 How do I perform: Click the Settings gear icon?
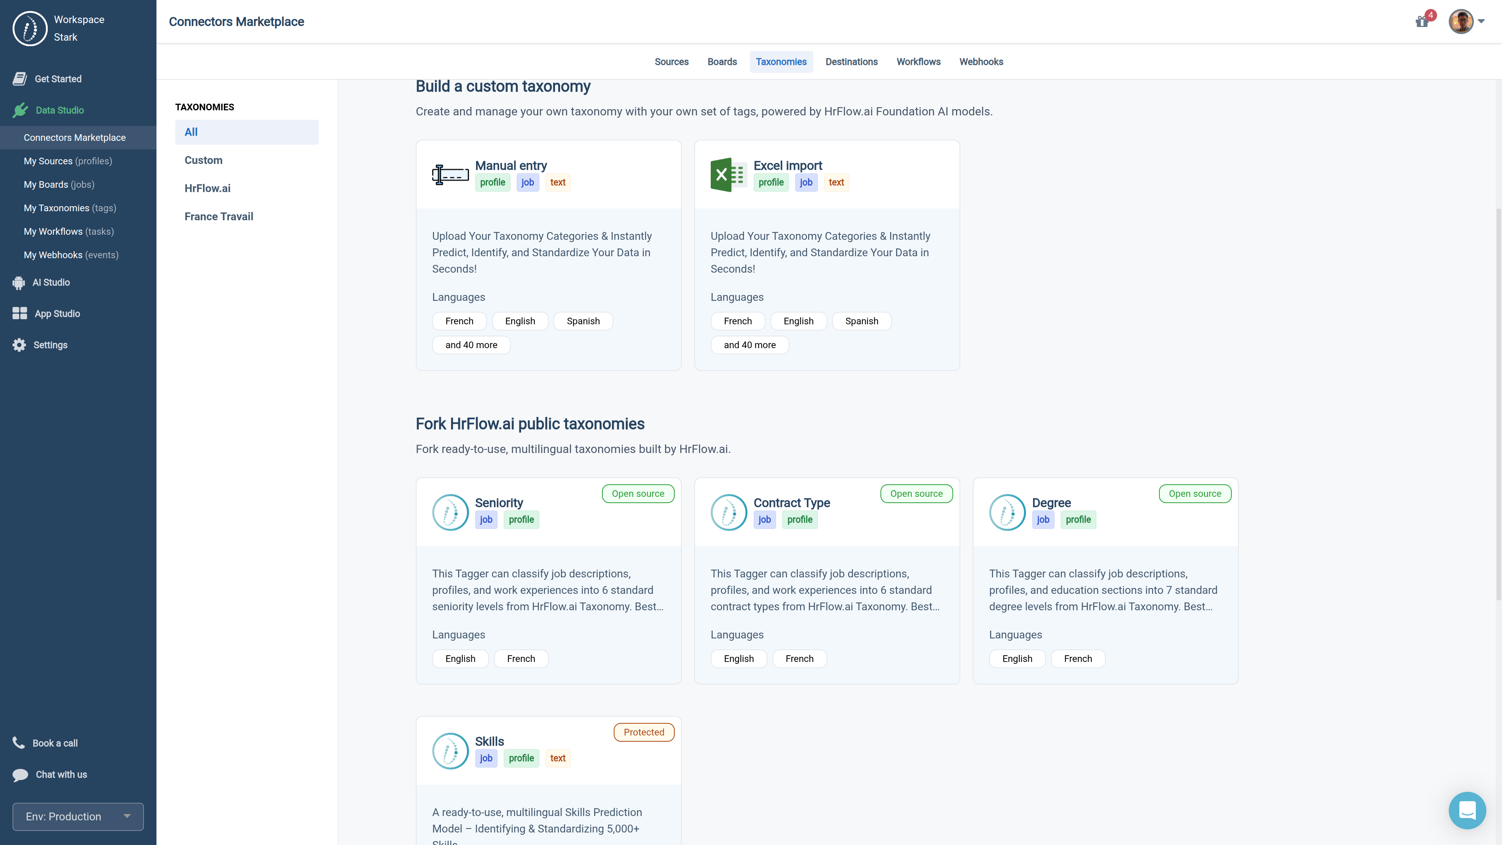[19, 345]
